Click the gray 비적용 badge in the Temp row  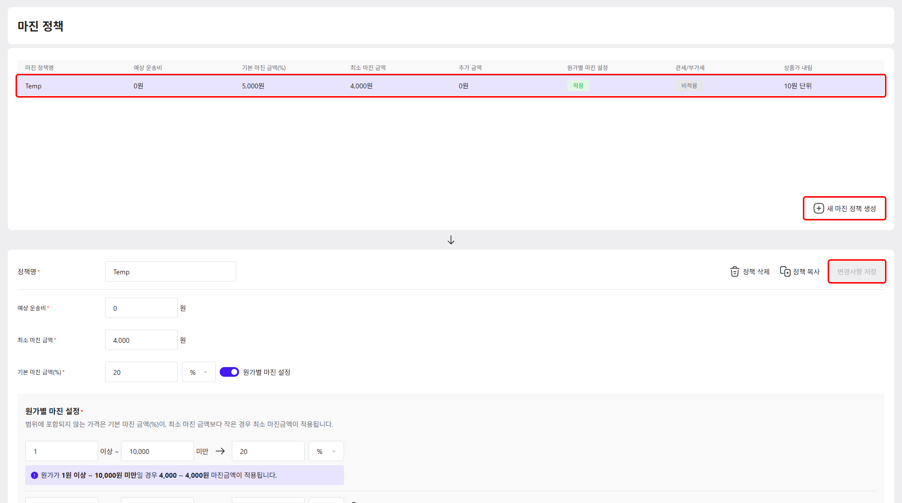pos(689,85)
